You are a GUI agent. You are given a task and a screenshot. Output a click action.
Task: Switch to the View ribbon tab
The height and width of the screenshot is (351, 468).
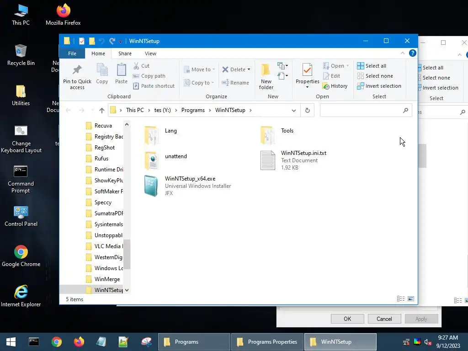[150, 53]
